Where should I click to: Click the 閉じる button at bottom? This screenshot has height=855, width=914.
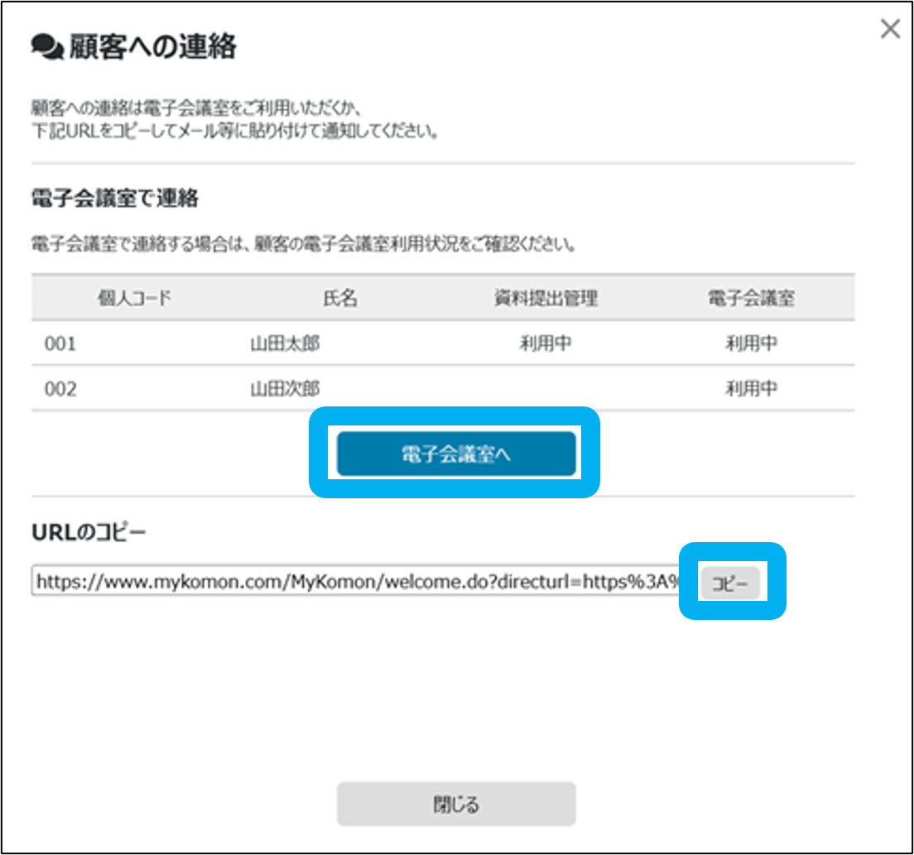tap(455, 804)
